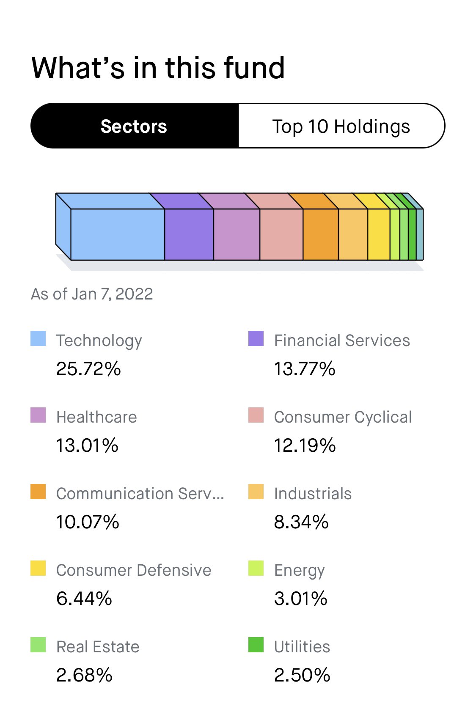Click the Utilities dark green swatch
Screen dimensions: 476x709
pyautogui.click(x=256, y=645)
